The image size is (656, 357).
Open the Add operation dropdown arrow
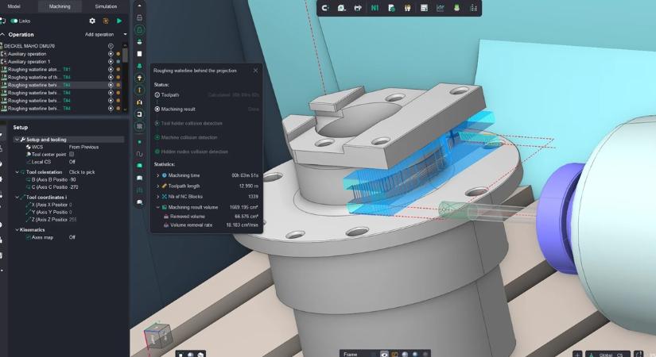tap(125, 34)
